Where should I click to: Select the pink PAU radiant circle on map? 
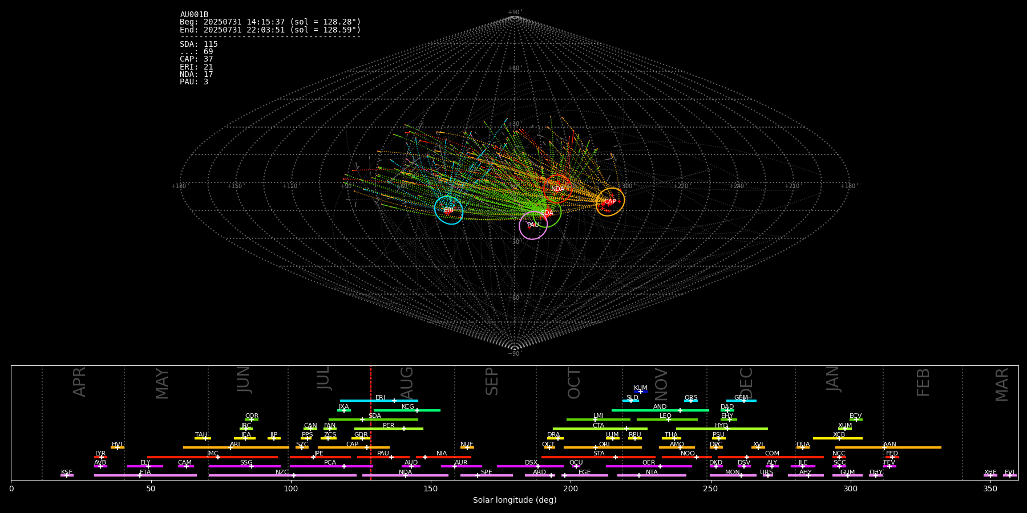pos(533,225)
